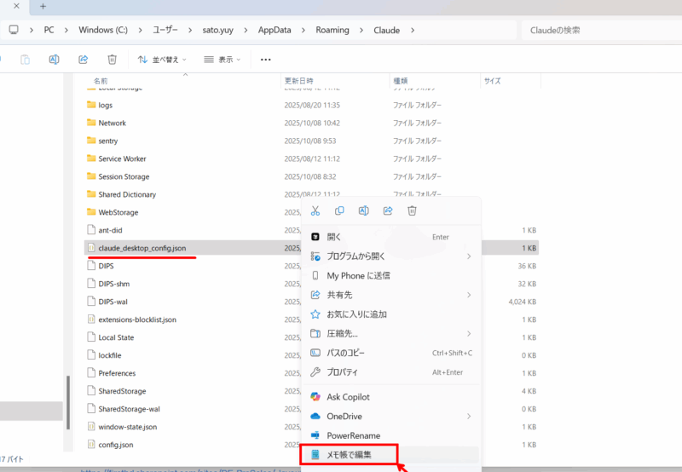Click the rename icon in context menu
The height and width of the screenshot is (472, 682).
tap(364, 210)
